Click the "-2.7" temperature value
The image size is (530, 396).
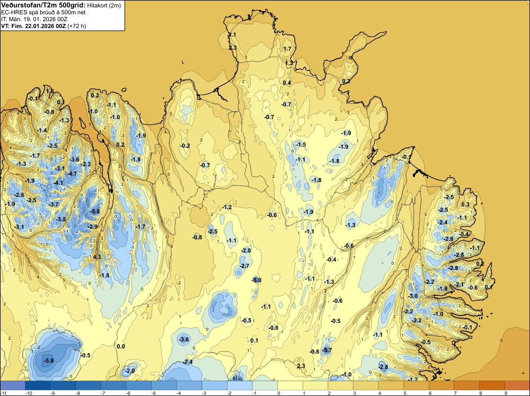244,266
